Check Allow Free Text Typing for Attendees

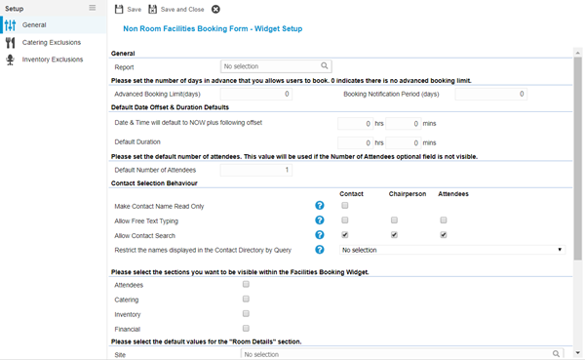(x=444, y=220)
